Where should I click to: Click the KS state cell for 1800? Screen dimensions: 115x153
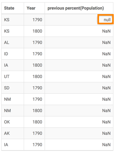click(13, 31)
